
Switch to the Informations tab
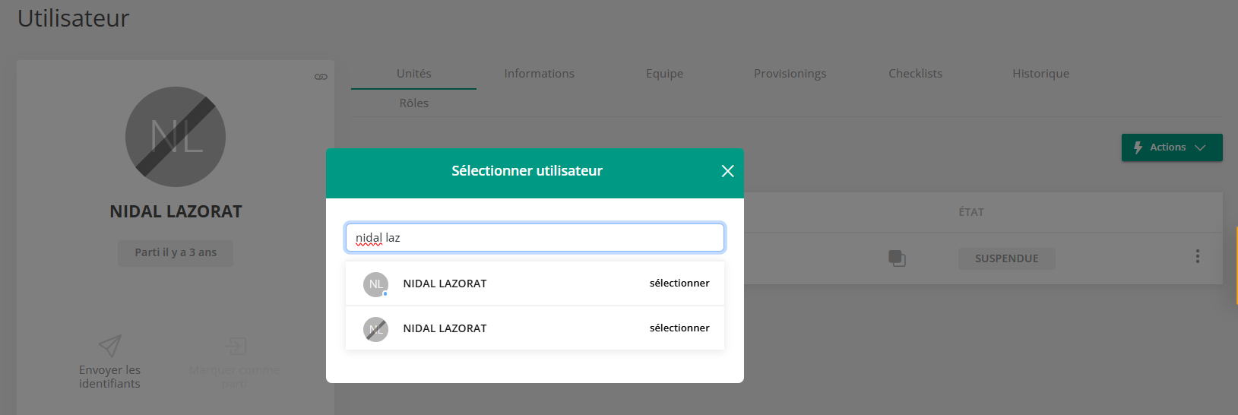(x=539, y=74)
